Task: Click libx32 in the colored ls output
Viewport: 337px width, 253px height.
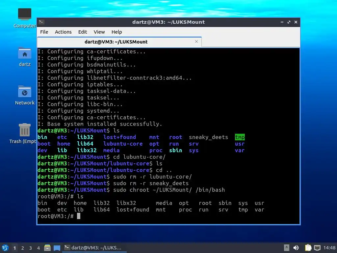Action: (87, 150)
